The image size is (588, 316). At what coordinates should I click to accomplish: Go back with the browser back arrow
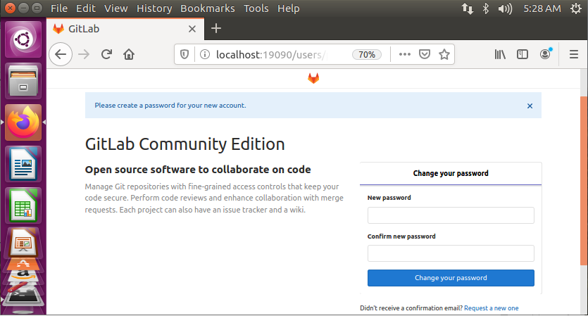pyautogui.click(x=61, y=54)
